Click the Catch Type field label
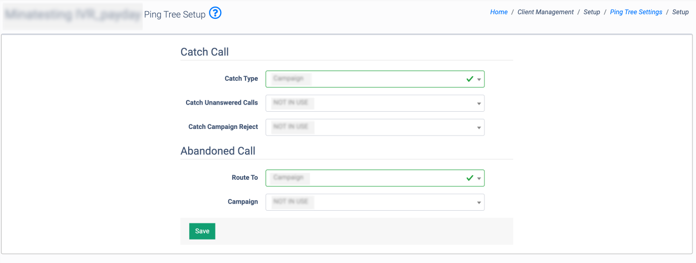 click(x=241, y=79)
